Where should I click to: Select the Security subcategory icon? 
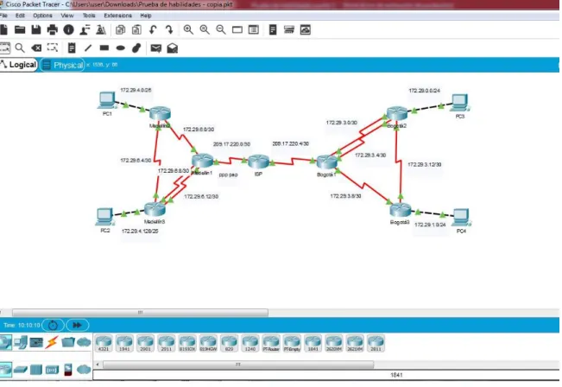(67, 370)
